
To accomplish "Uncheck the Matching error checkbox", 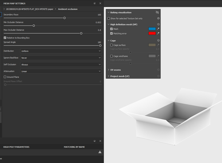I will point(111,33).
